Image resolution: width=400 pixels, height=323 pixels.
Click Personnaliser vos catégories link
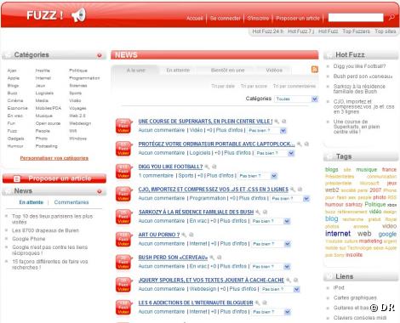click(x=54, y=158)
